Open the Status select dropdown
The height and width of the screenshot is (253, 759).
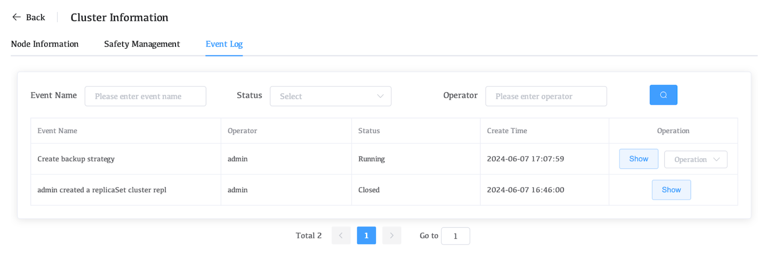[x=330, y=96]
